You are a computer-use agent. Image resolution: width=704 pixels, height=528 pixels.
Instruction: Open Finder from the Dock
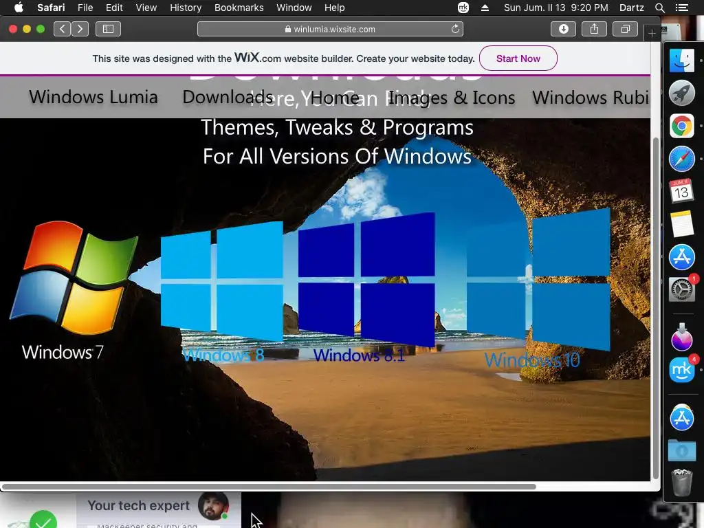coord(681,60)
